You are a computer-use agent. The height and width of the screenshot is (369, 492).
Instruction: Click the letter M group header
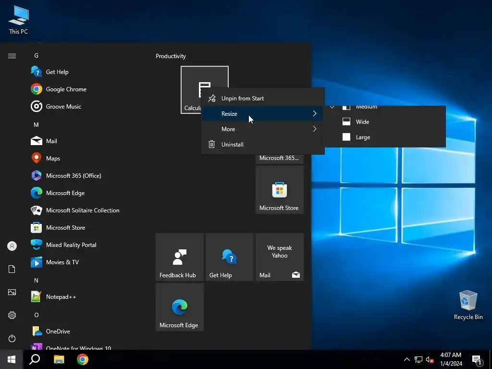point(37,124)
